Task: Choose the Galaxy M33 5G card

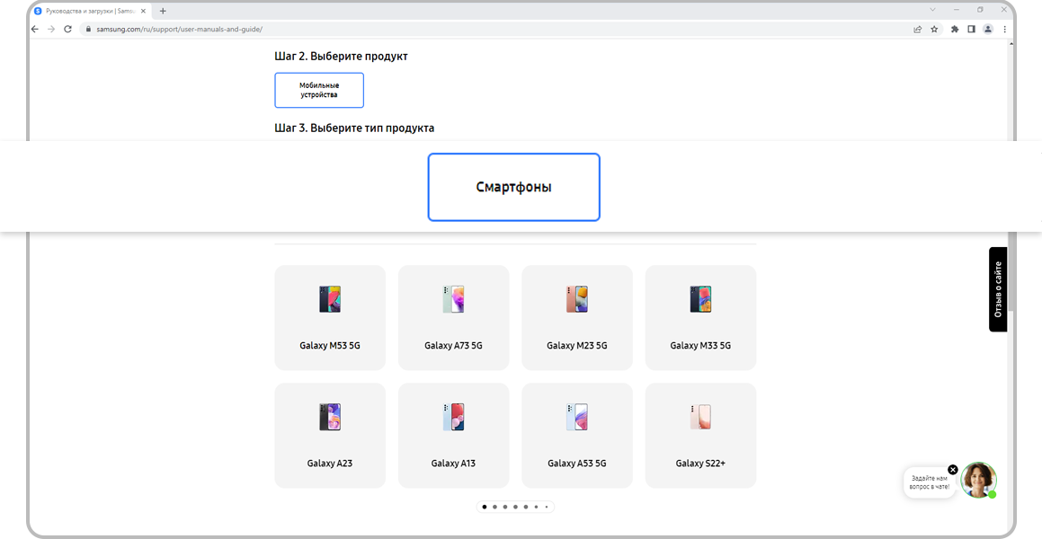Action: click(x=700, y=318)
